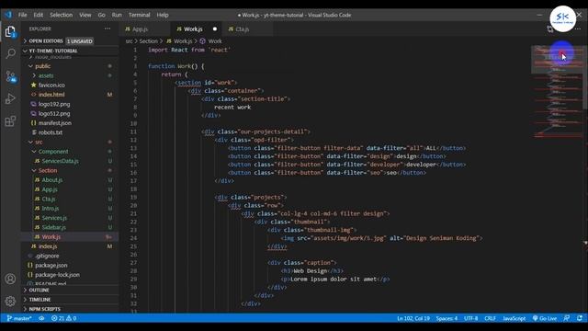Open the Extensions view
588x331 pixels.
click(x=10, y=121)
